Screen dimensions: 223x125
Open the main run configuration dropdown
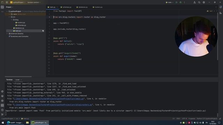click(x=170, y=2)
